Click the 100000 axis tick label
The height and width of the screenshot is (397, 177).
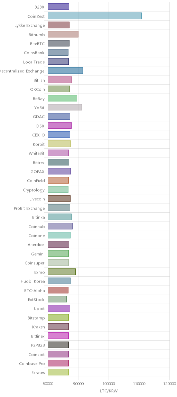(x=109, y=384)
